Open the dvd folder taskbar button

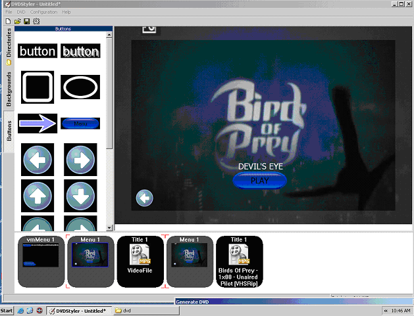pos(147,311)
